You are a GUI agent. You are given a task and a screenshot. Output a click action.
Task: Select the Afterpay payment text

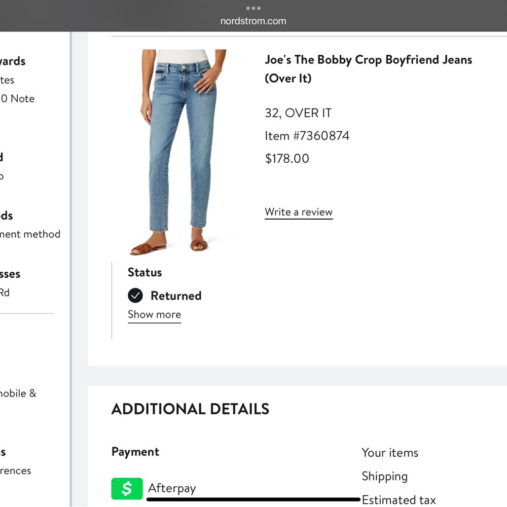click(172, 488)
